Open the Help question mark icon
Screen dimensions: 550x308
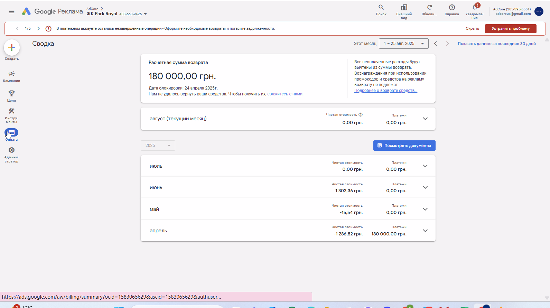click(452, 7)
